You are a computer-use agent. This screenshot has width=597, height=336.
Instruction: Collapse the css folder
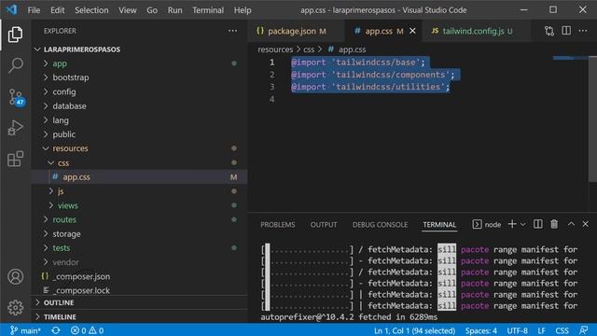coord(139,162)
